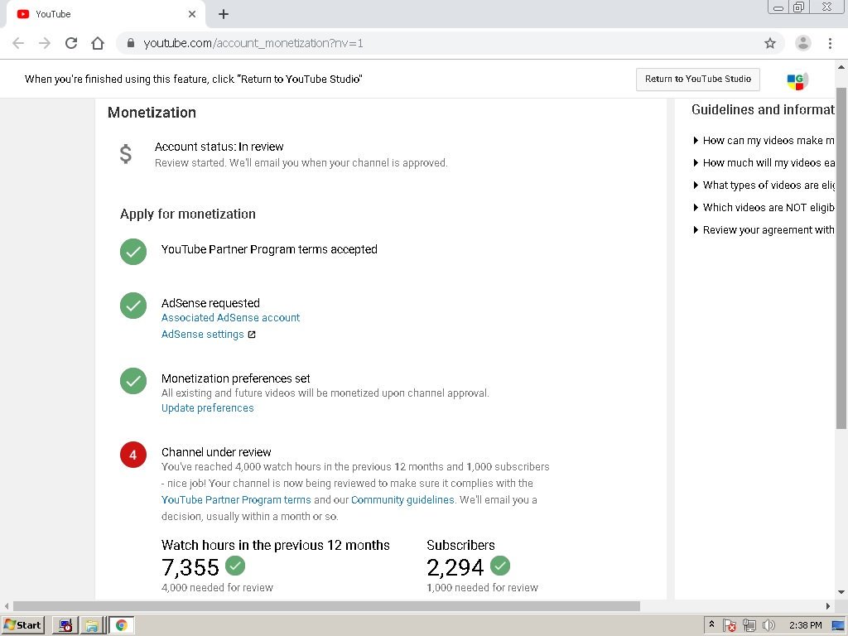Open the volume speaker tray icon

[768, 626]
